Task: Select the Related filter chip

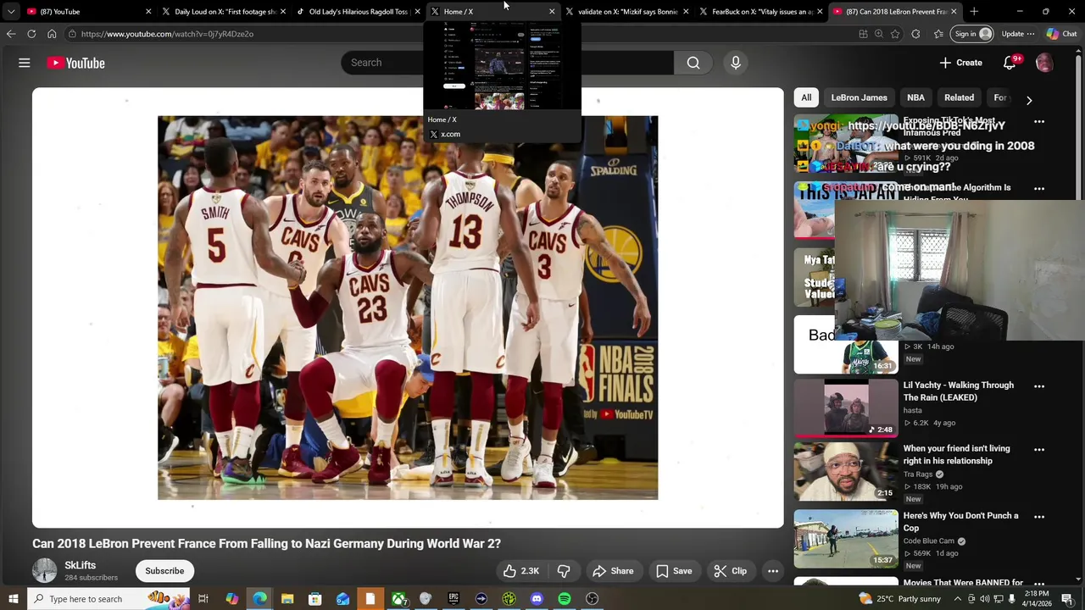Action: tap(959, 97)
